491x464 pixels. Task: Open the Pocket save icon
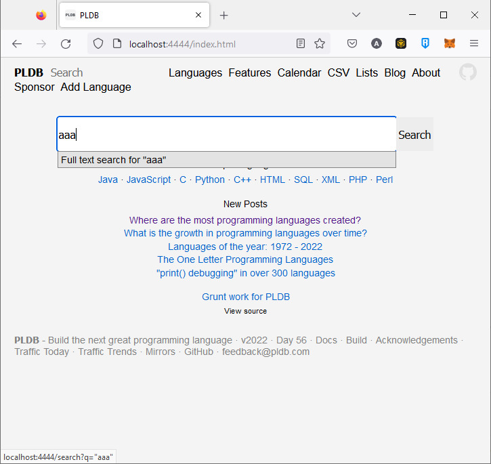352,43
